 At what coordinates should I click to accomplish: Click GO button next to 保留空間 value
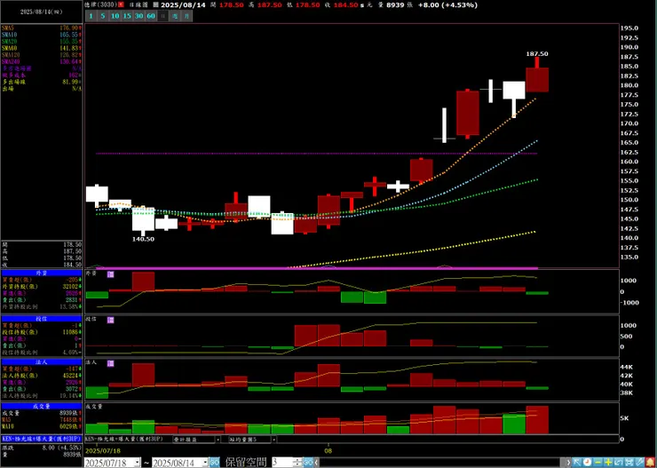[x=308, y=463]
